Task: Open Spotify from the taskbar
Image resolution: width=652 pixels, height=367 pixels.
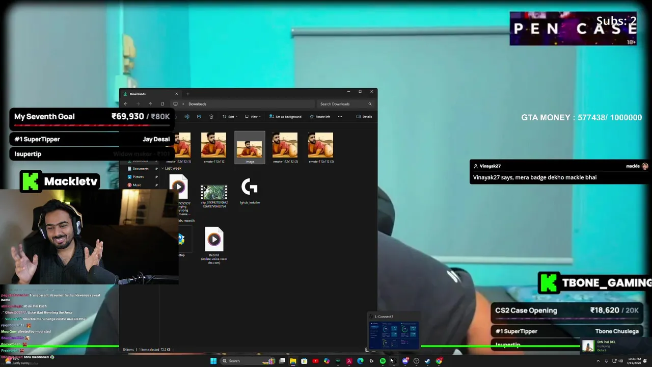Action: point(383,361)
